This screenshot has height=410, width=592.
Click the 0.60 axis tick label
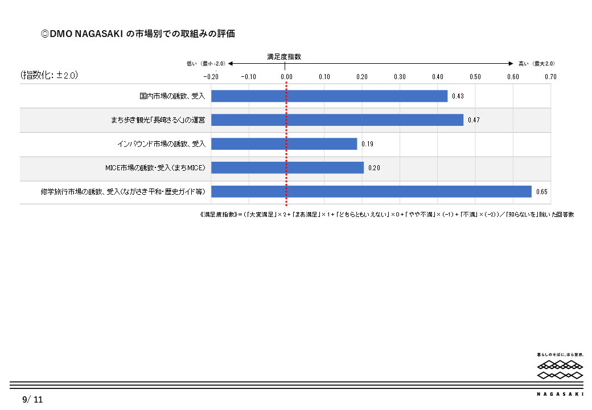[513, 77]
